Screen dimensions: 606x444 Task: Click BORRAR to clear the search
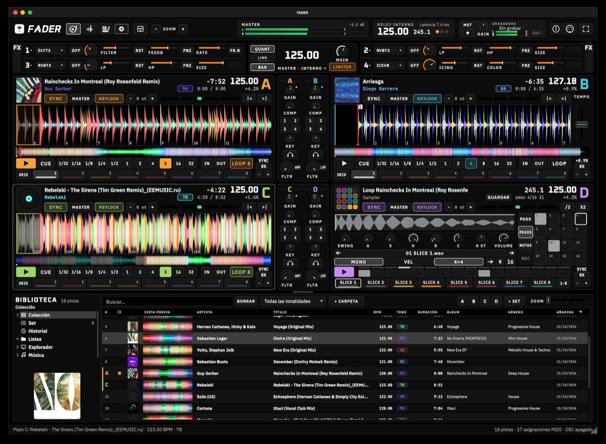pos(246,301)
